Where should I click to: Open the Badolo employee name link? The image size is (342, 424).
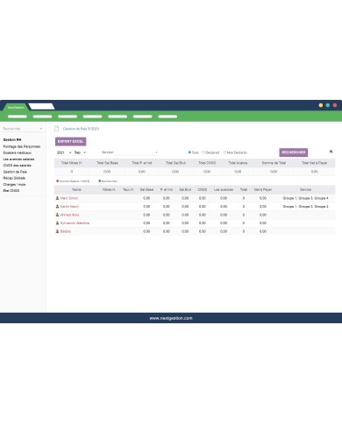click(x=66, y=231)
